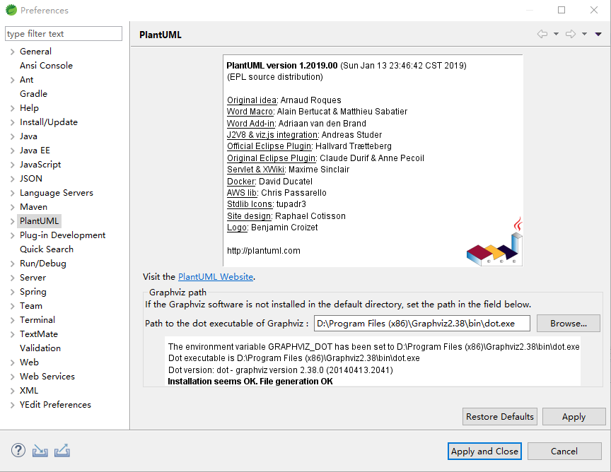
Task: Click the Import preferences icon
Action: pos(40,451)
